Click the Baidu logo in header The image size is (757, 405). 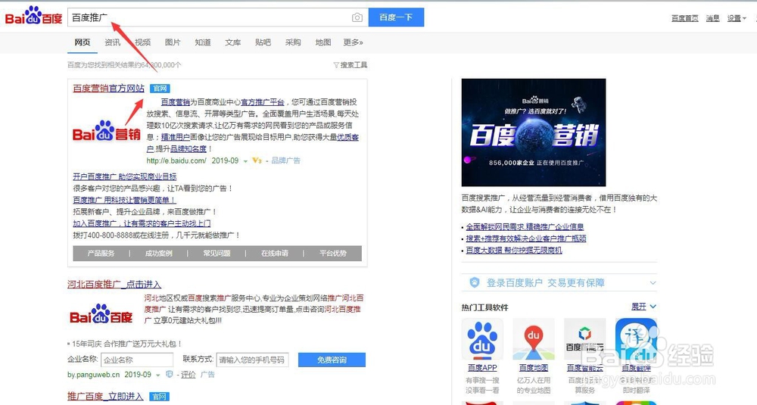33,17
